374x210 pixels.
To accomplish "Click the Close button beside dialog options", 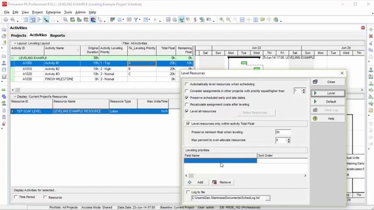I will coord(328,82).
